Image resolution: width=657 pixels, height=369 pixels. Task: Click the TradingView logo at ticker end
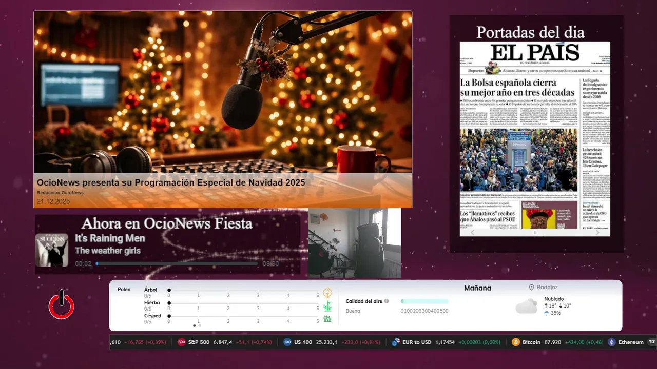tap(652, 342)
